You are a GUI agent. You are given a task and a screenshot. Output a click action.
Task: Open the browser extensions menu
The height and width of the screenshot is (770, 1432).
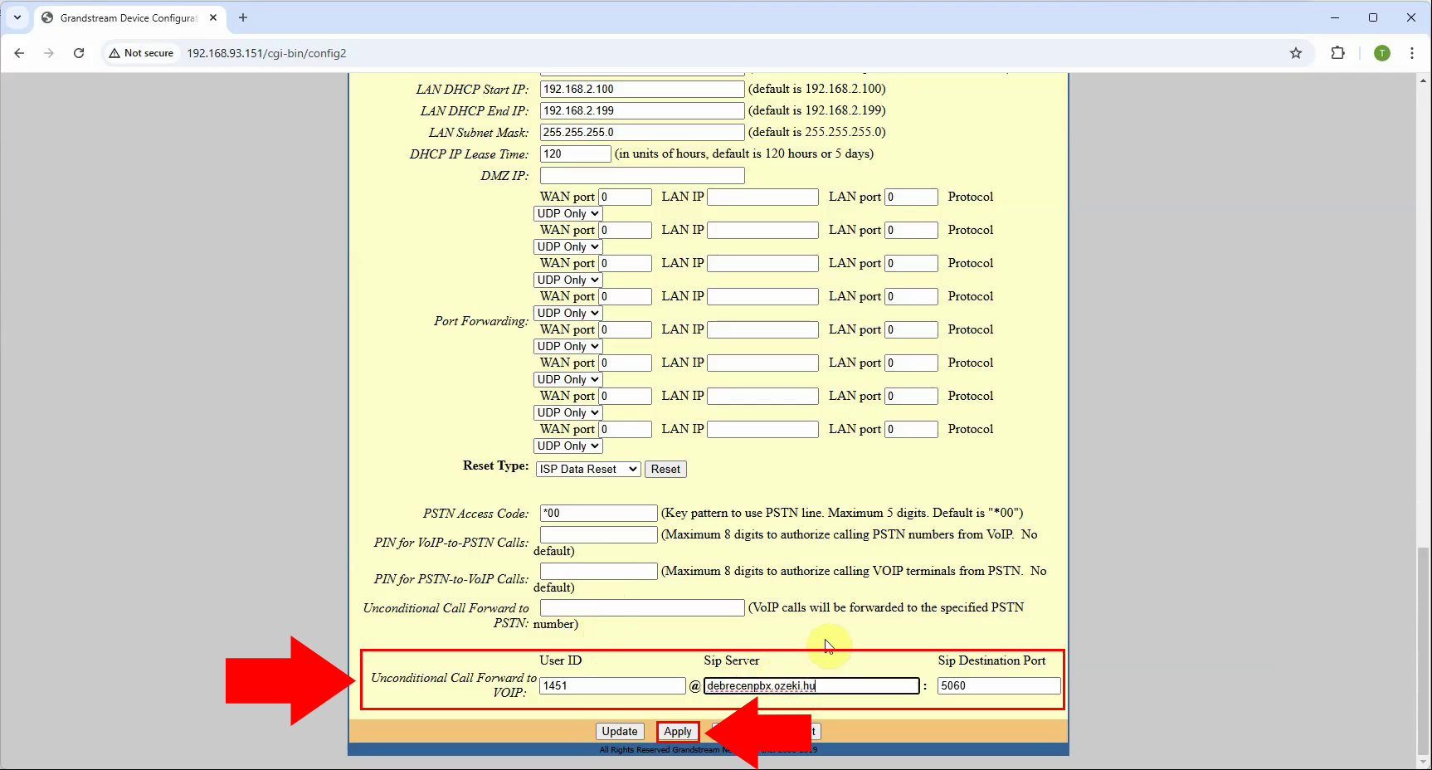pyautogui.click(x=1337, y=53)
